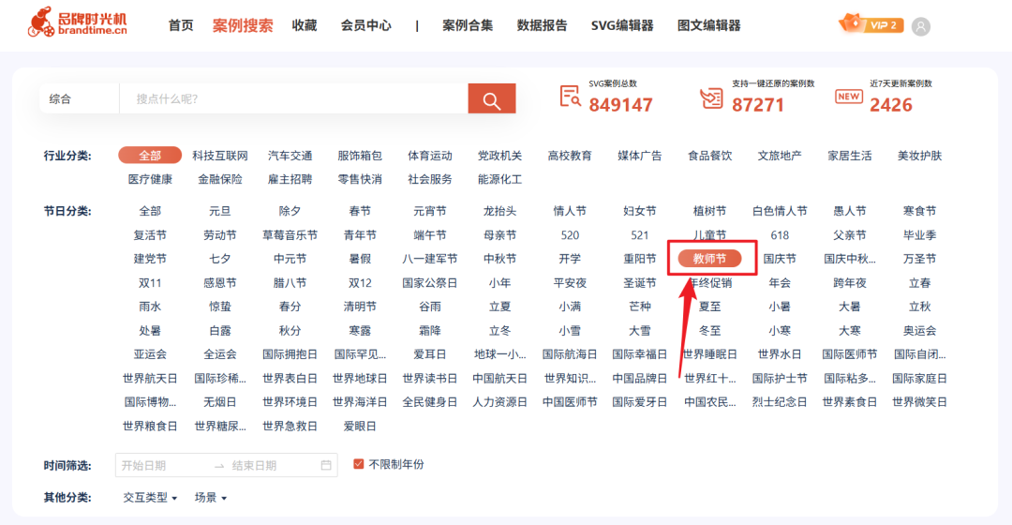Click the brandtime.cn logo
Viewport: 1012px width, 525px height.
pos(78,22)
